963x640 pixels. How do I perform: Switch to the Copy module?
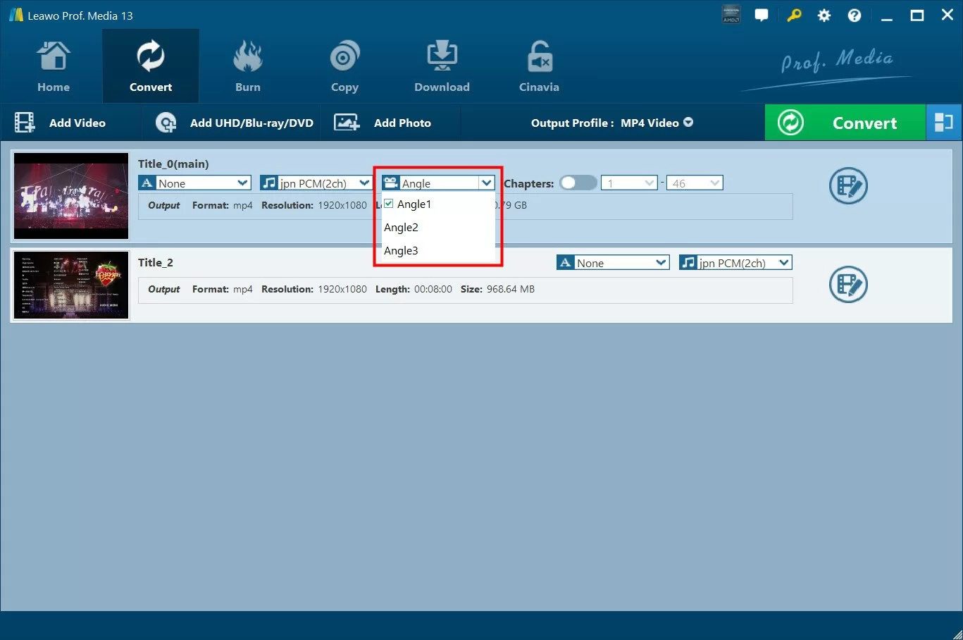point(344,67)
